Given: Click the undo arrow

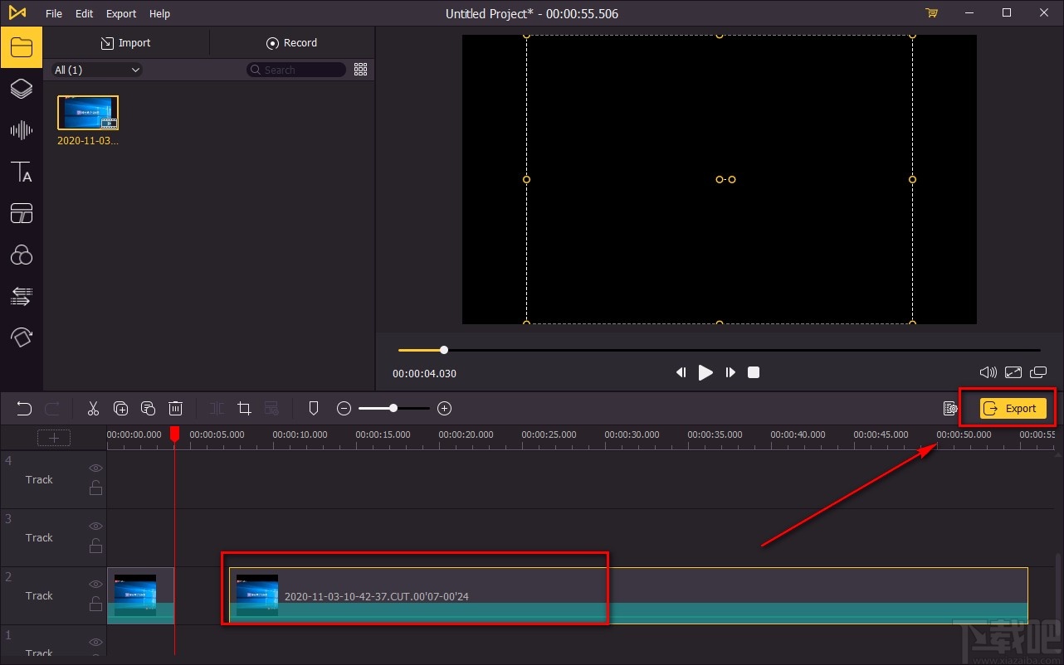Looking at the screenshot, I should [24, 408].
